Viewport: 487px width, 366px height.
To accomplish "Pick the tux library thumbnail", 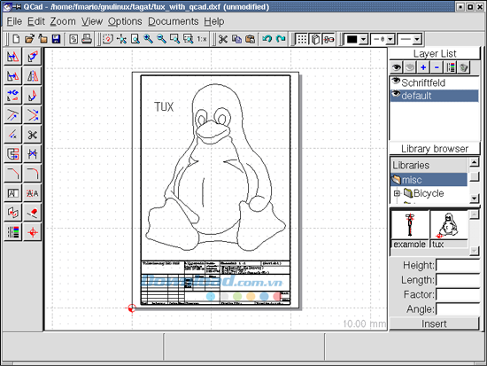I will point(449,230).
